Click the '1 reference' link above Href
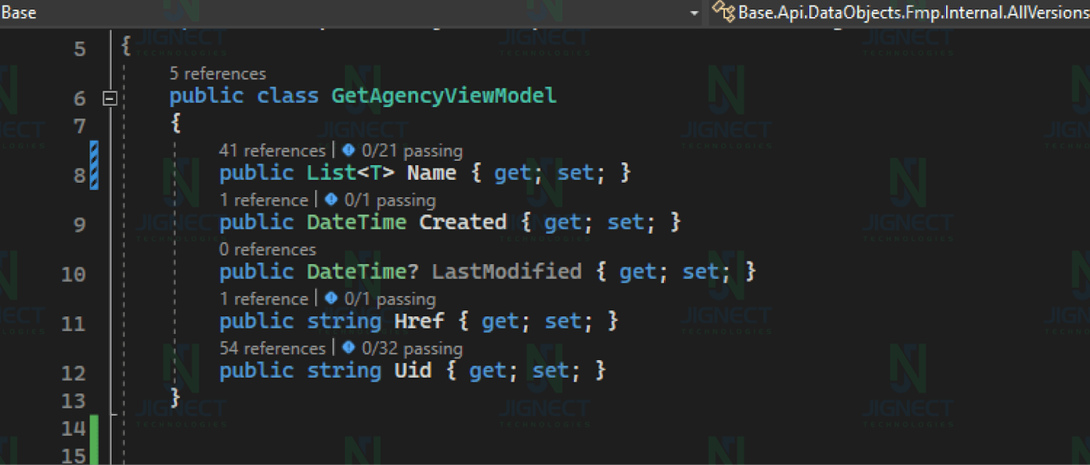 pyautogui.click(x=264, y=299)
